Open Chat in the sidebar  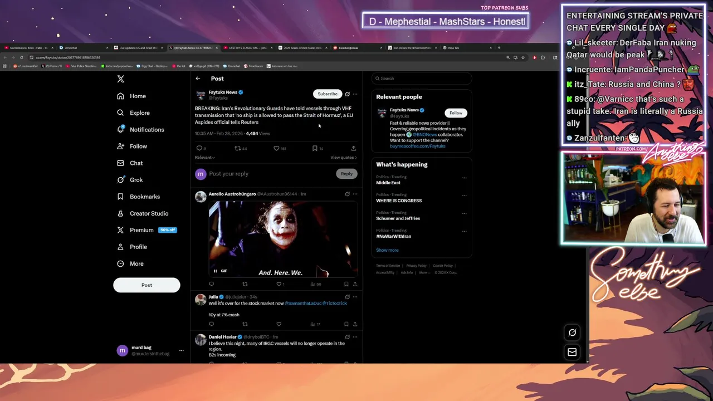tap(130, 163)
